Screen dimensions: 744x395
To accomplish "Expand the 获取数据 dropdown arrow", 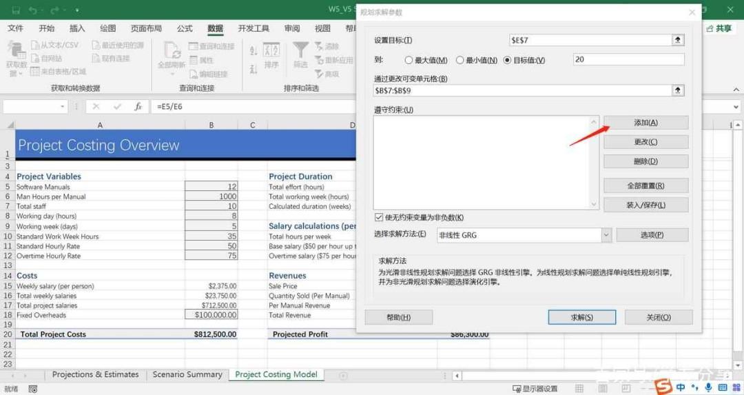I will (20, 74).
